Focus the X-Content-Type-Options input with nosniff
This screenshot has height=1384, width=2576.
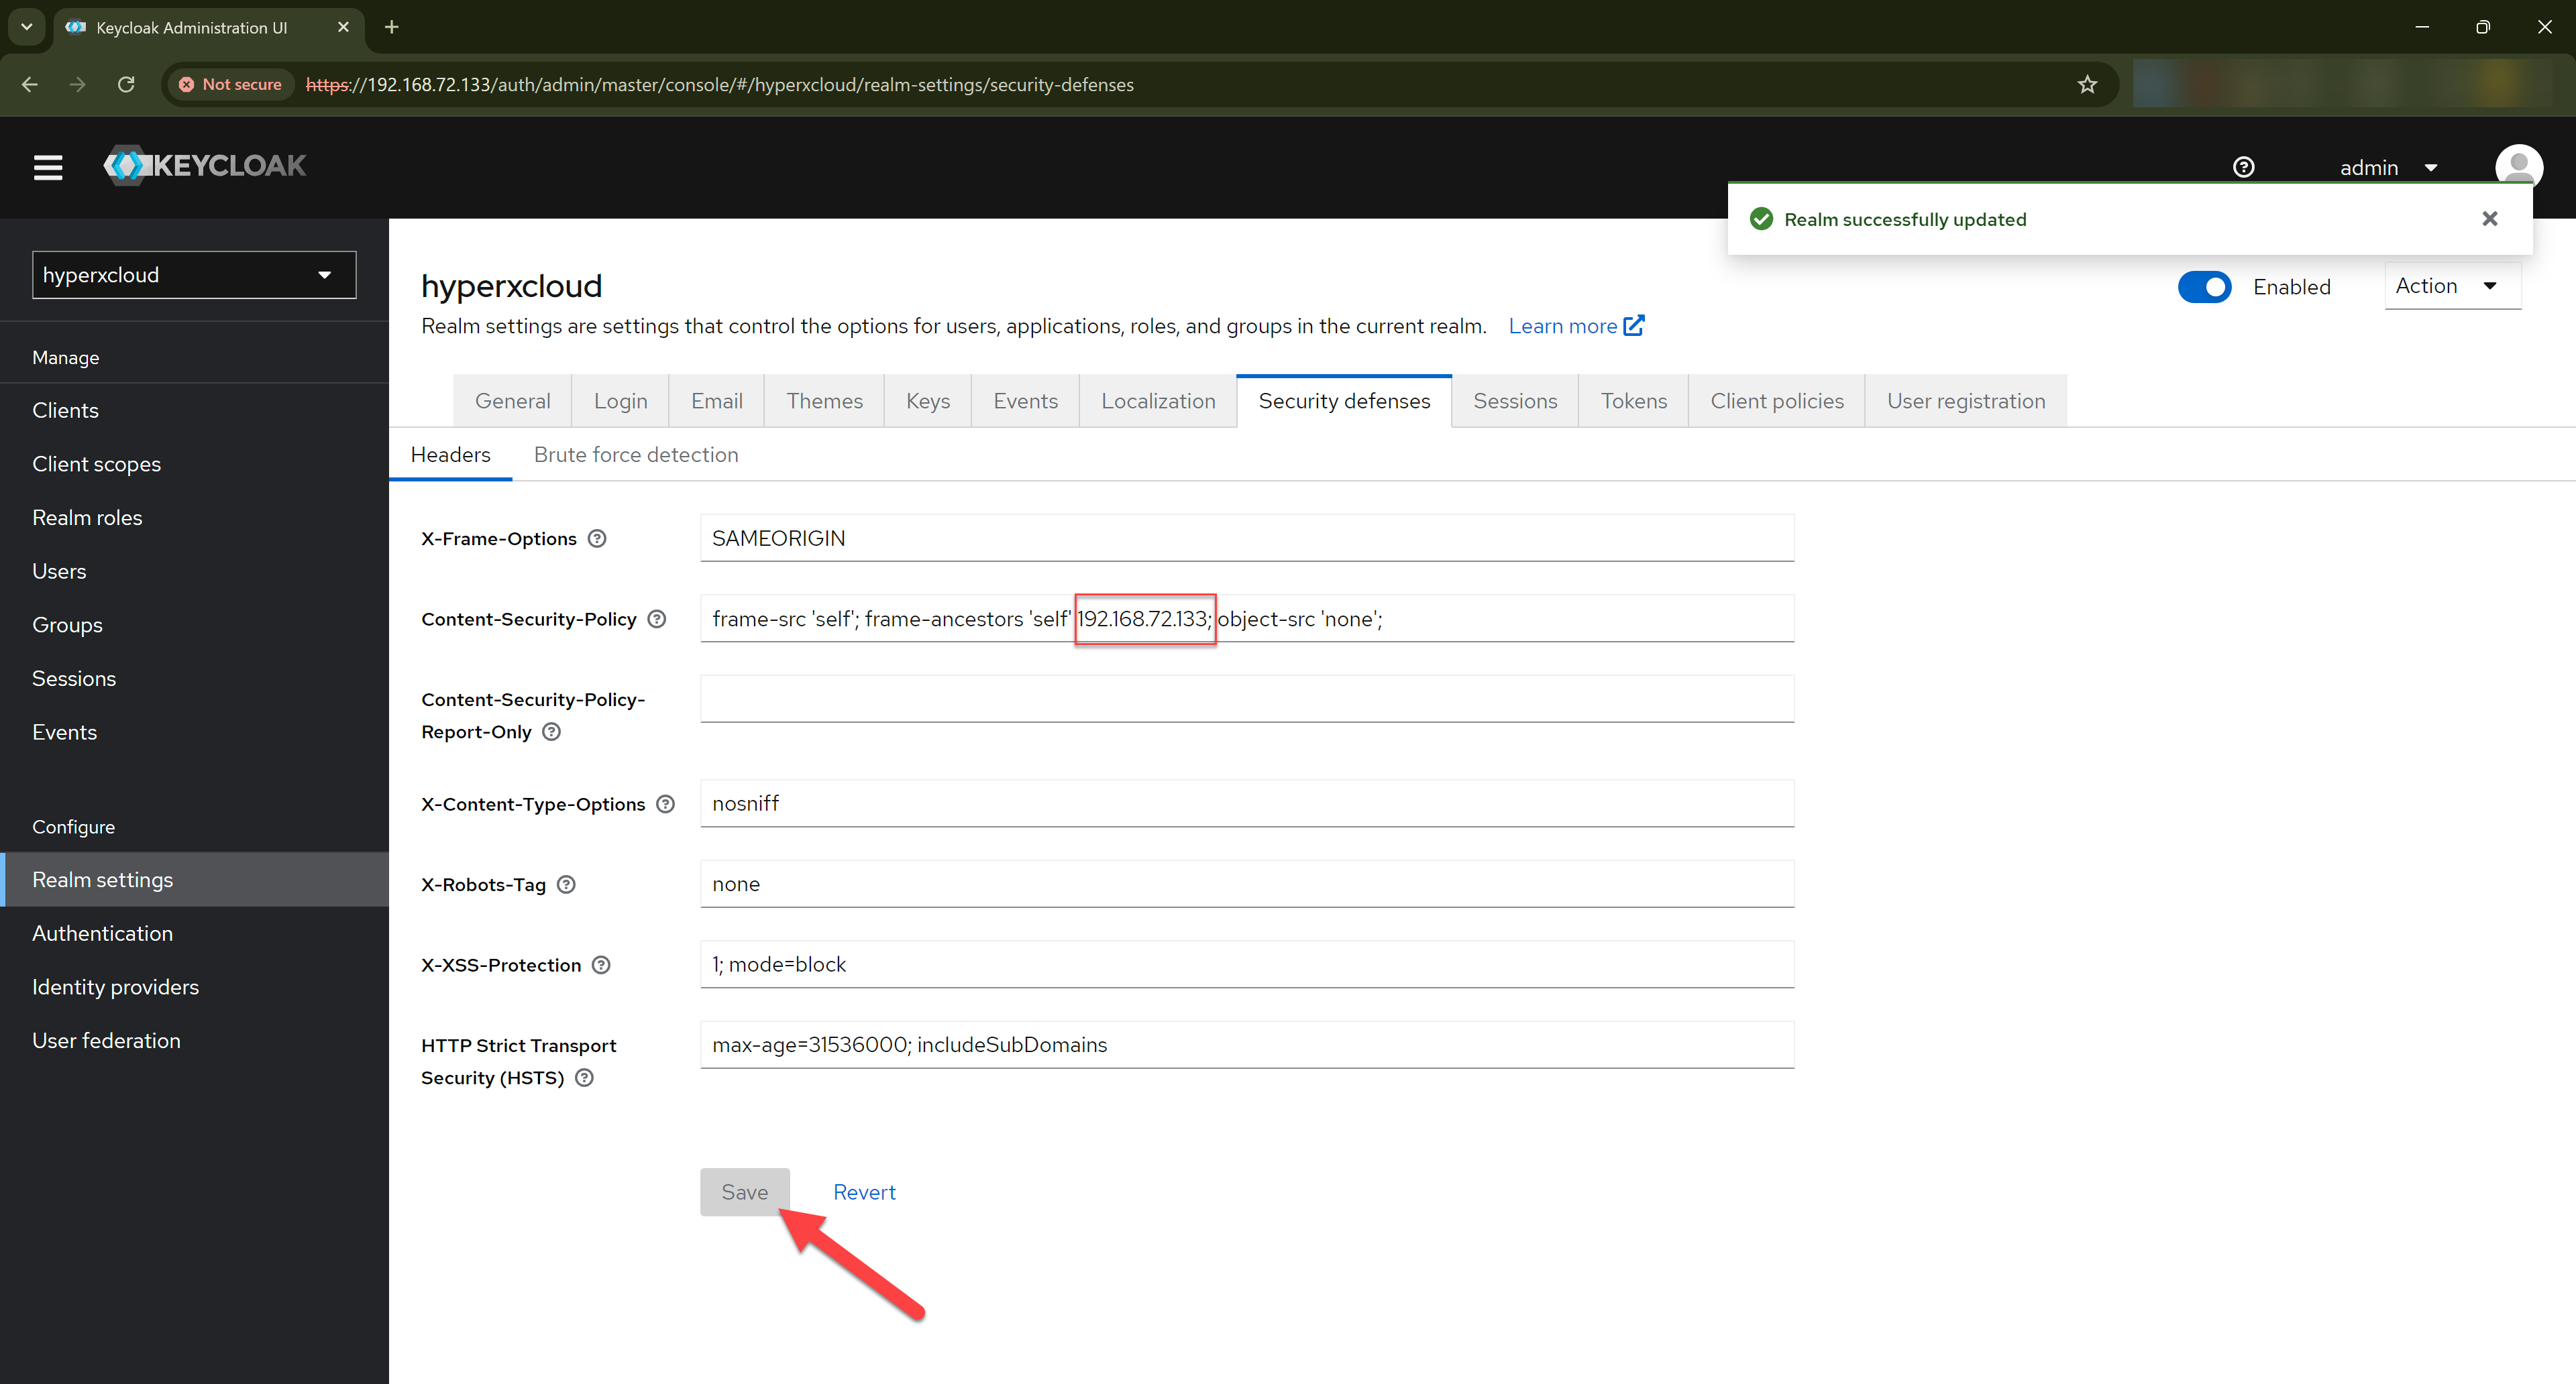(x=1247, y=803)
